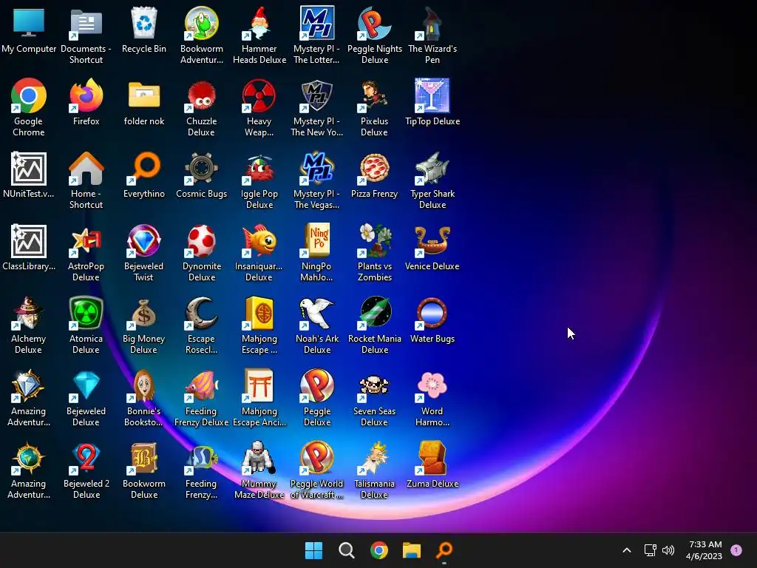This screenshot has height=568, width=757.
Task: Select the Firefox desktop shortcut
Action: 86,95
